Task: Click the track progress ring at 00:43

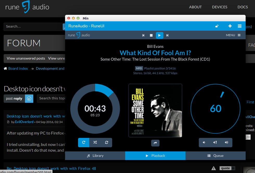Action: tap(95, 109)
